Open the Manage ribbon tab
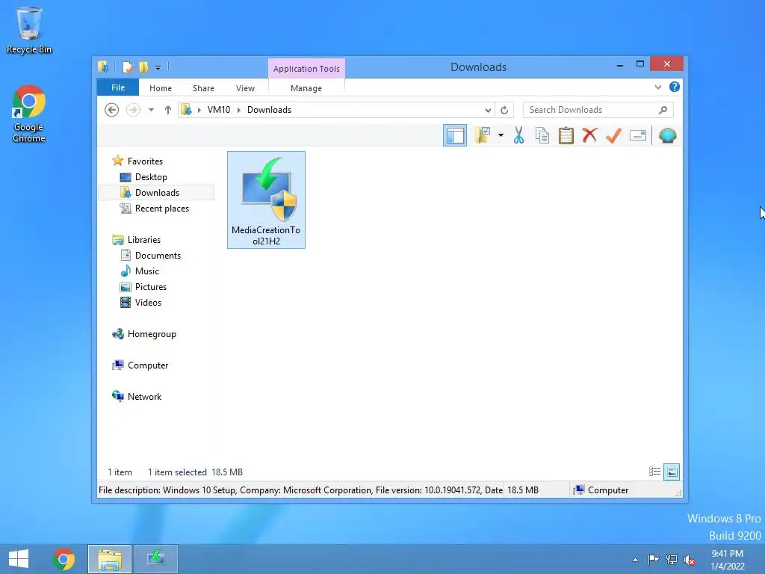 pyautogui.click(x=306, y=88)
